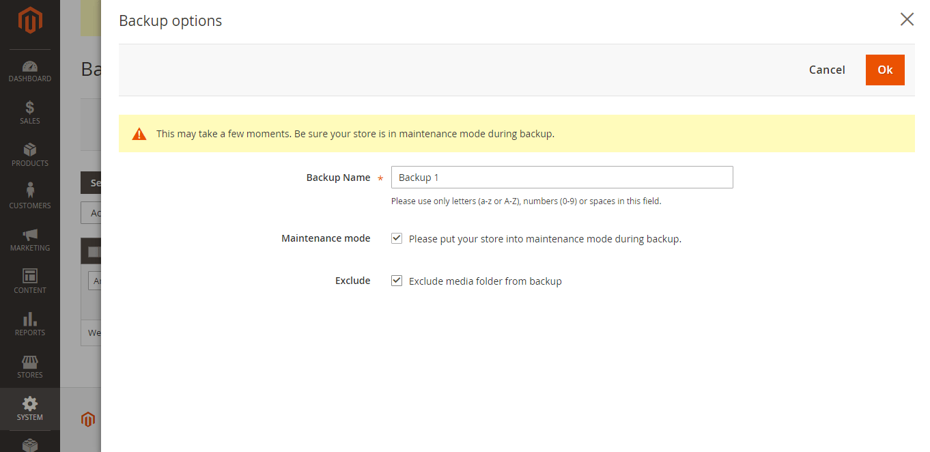This screenshot has height=452, width=930.
Task: Uncheck the Maintenance mode checkbox
Action: pos(397,238)
